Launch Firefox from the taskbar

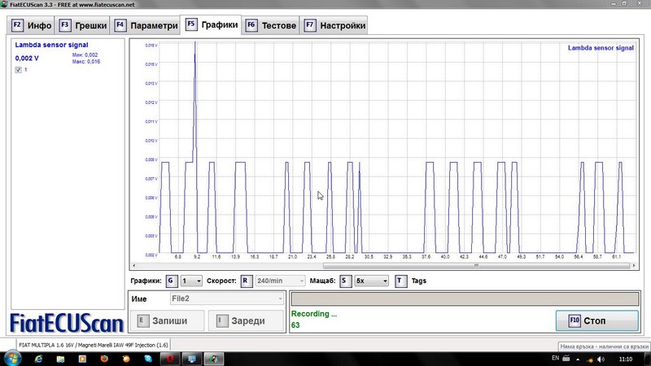(103, 358)
